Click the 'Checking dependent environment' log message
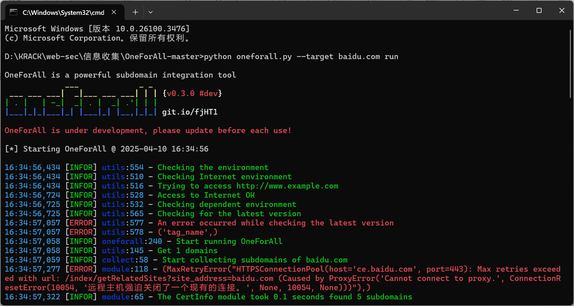574x306 pixels. tap(227, 204)
